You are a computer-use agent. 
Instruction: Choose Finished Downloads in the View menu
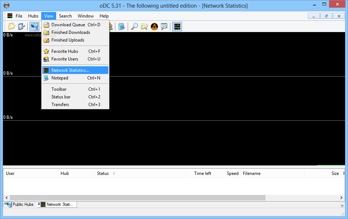(75, 32)
